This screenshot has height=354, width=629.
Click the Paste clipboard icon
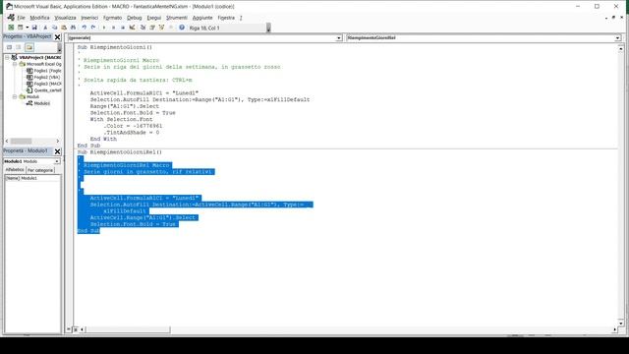point(64,28)
